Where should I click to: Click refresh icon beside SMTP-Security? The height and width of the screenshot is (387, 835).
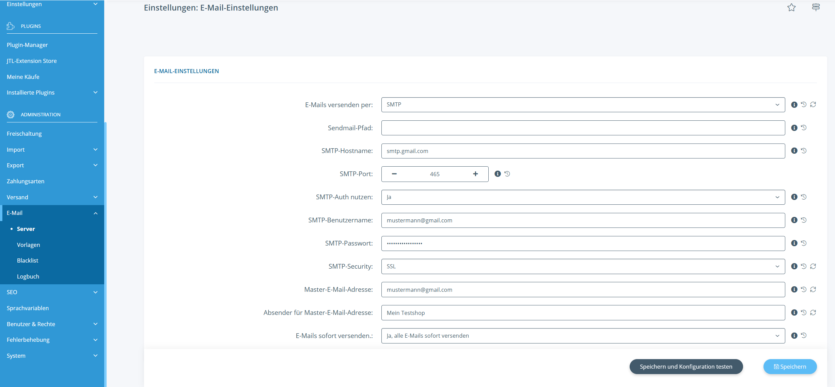coord(813,266)
